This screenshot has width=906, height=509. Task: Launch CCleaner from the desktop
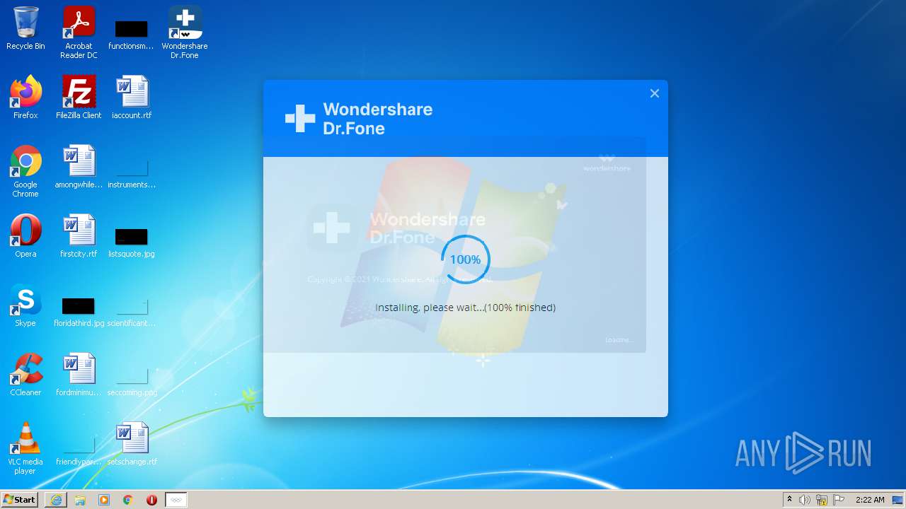click(x=25, y=375)
